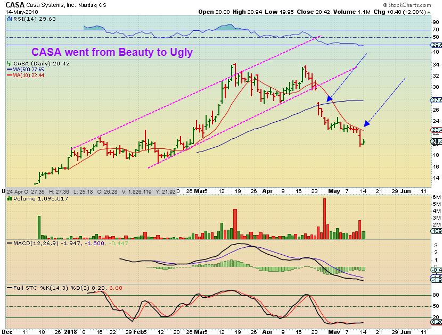The image size is (442, 335).
Task: Click the stochastic %D value 6.60
Action: click(116, 288)
